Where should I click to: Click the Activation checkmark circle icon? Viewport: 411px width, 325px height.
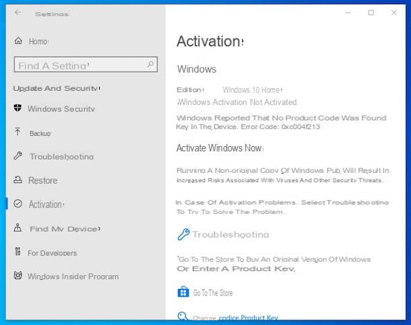coord(18,204)
